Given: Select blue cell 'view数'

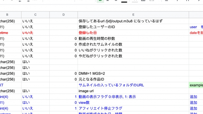Looking at the screenshot, I should (133, 103).
